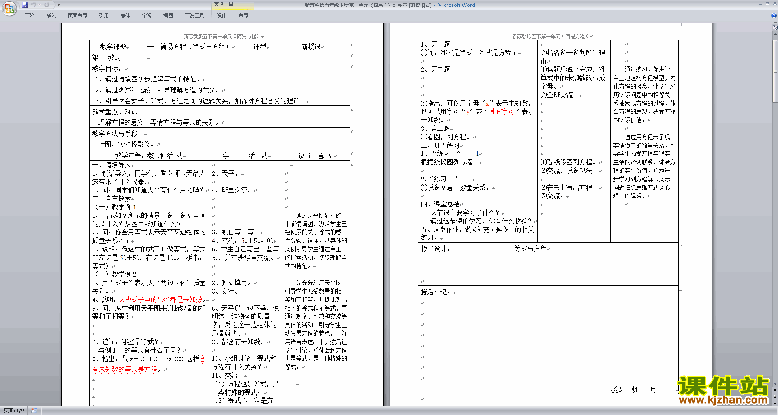This screenshot has height=415, width=778.
Task: Click the 学生活动 column header
Action: point(245,155)
